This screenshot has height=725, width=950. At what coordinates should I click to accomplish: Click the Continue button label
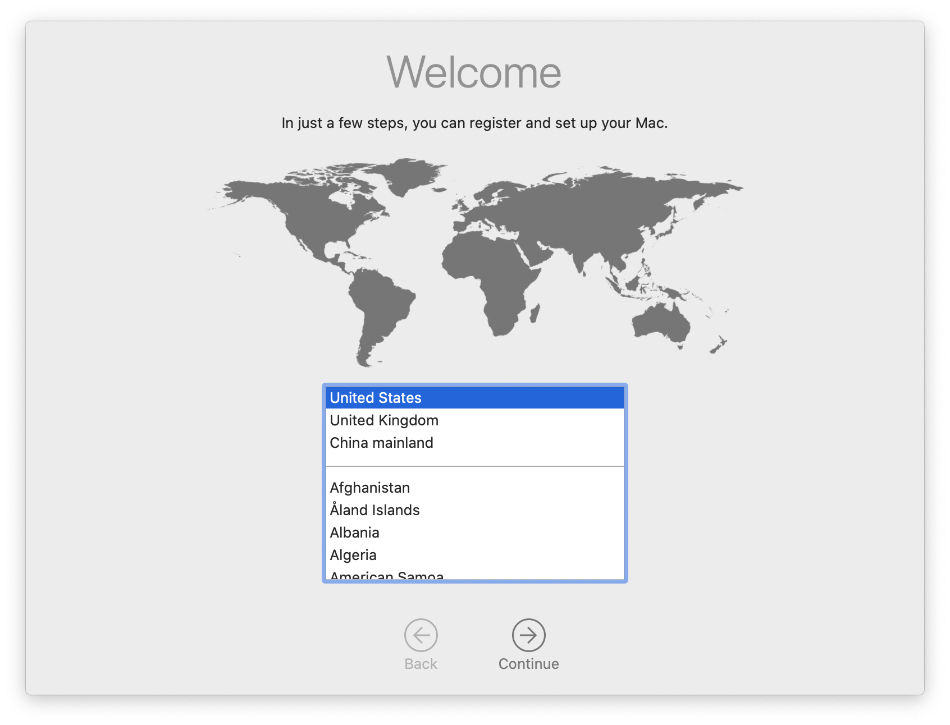(528, 664)
